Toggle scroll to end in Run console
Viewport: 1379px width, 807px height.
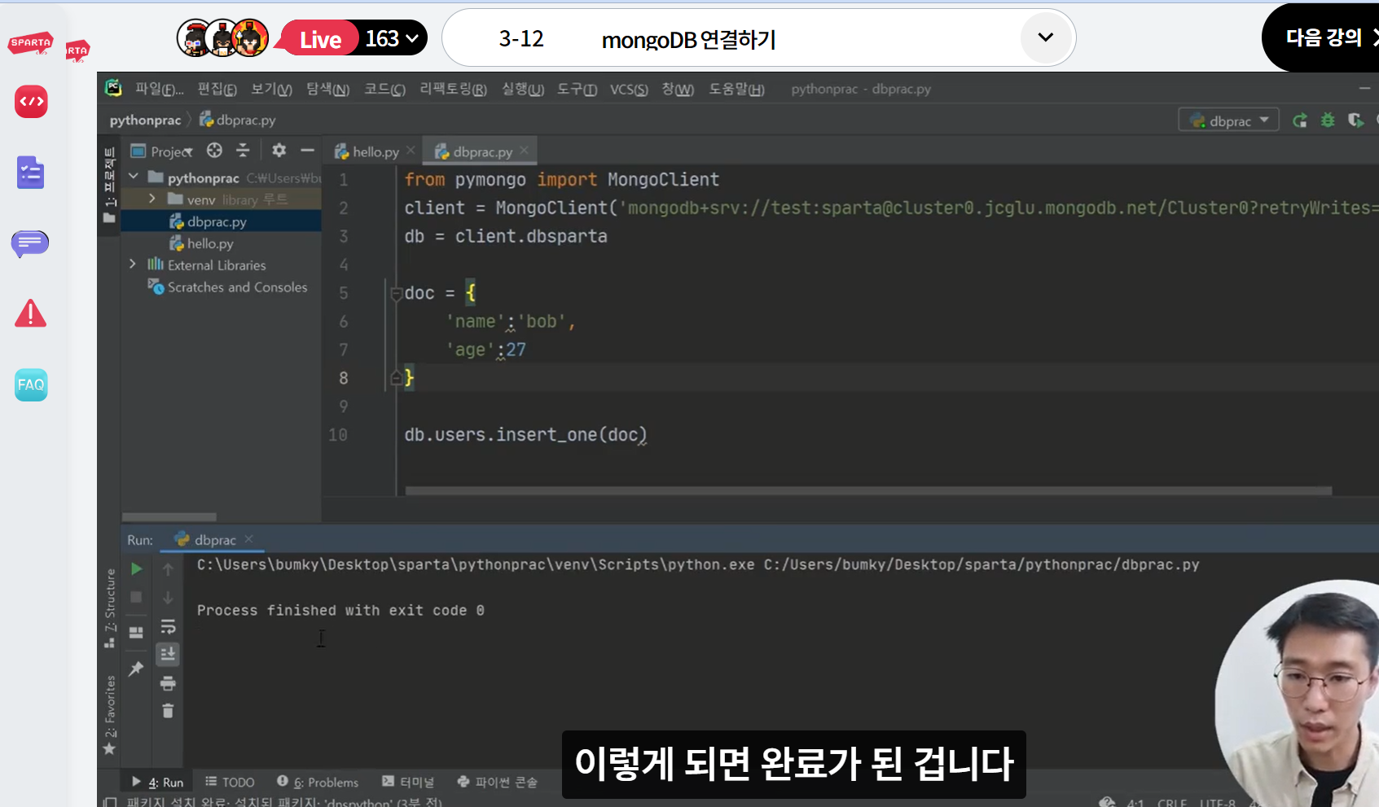[x=168, y=654]
